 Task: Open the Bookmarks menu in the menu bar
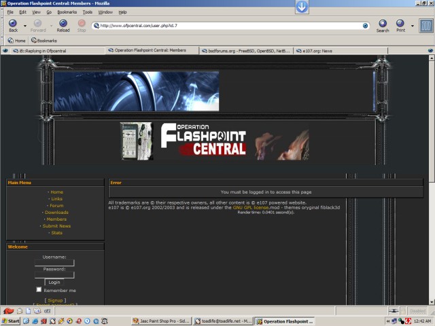click(67, 12)
